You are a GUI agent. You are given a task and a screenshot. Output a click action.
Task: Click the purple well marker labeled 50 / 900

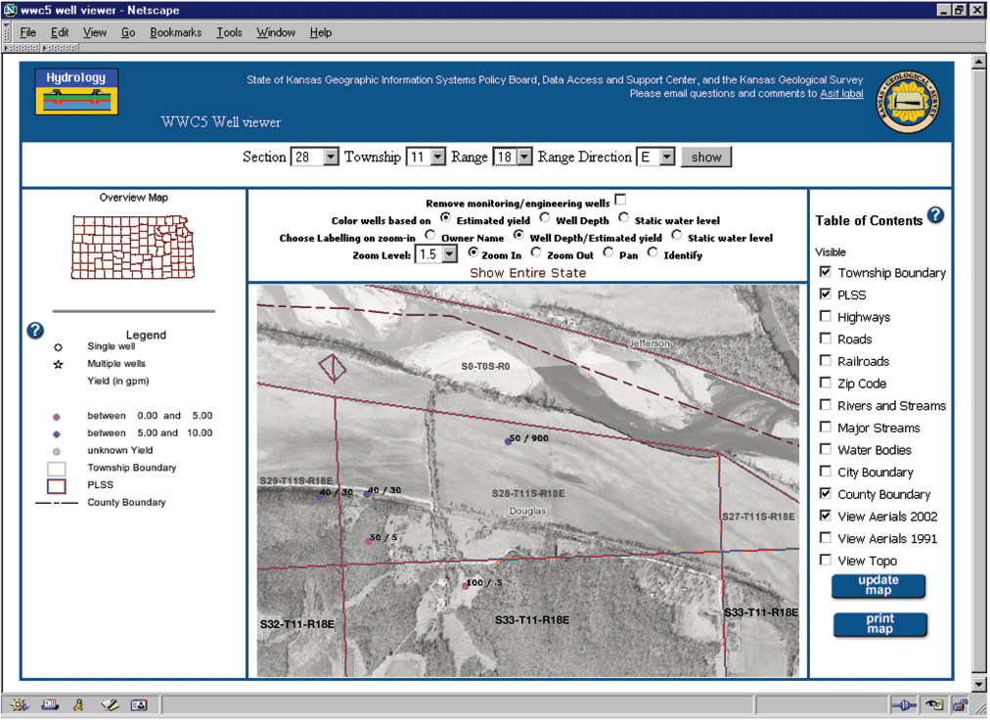508,441
